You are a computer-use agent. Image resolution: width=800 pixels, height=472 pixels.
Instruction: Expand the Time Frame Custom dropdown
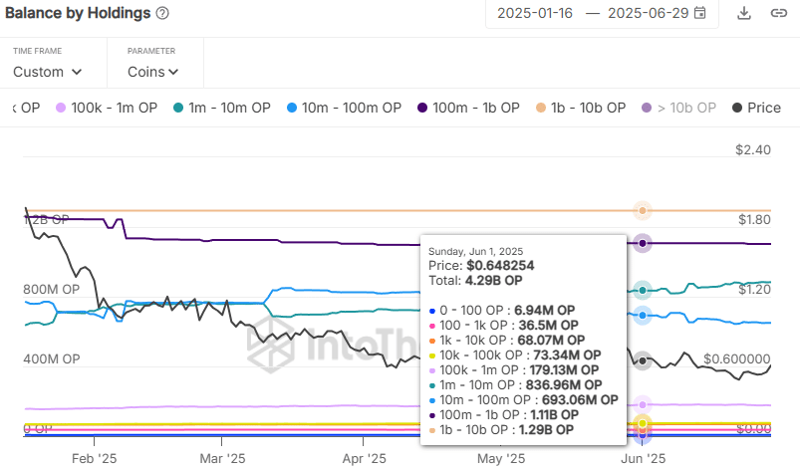[x=47, y=72]
